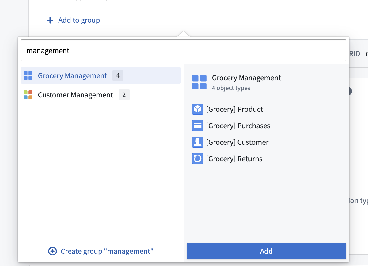Focus the group search field containing "management"
This screenshot has width=368, height=266.
tap(183, 50)
